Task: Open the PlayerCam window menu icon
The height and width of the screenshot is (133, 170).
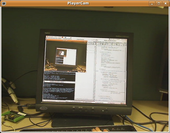Action: point(4,3)
